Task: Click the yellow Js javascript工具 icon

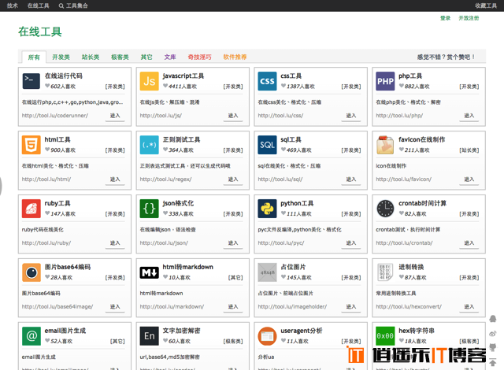Action: (x=149, y=81)
